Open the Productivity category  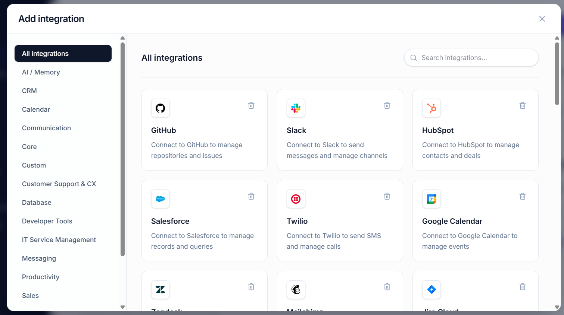63,277
